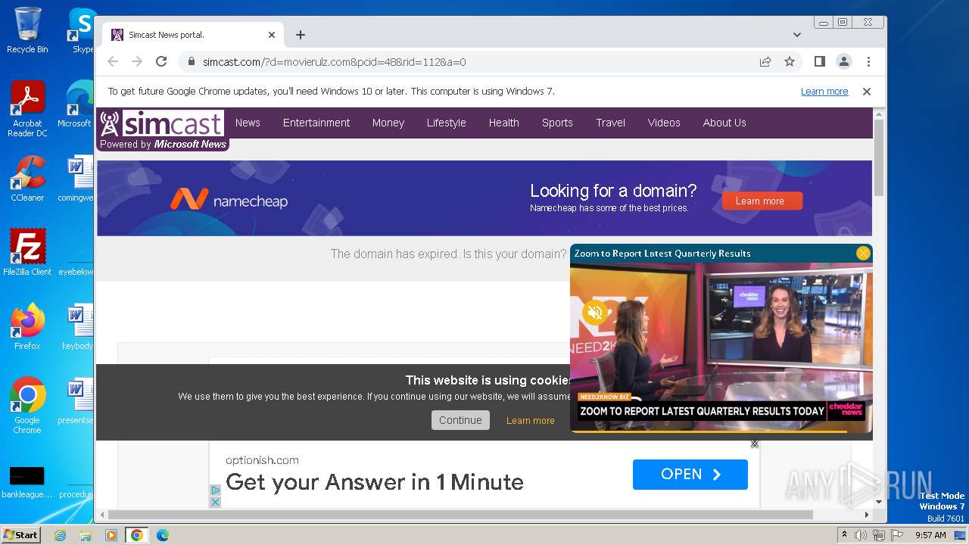The width and height of the screenshot is (969, 545).
Task: Unmute the Cheddar news video
Action: [595, 312]
